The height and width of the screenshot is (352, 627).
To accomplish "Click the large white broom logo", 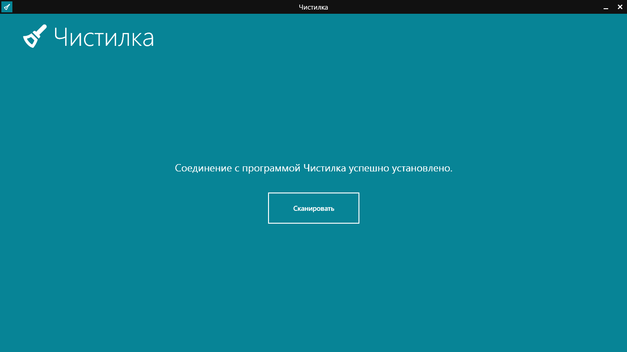I will point(35,36).
